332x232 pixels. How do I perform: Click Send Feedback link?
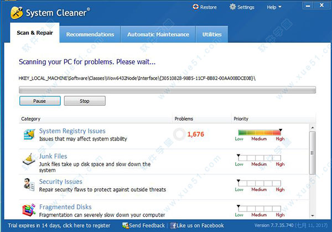pos(147,225)
